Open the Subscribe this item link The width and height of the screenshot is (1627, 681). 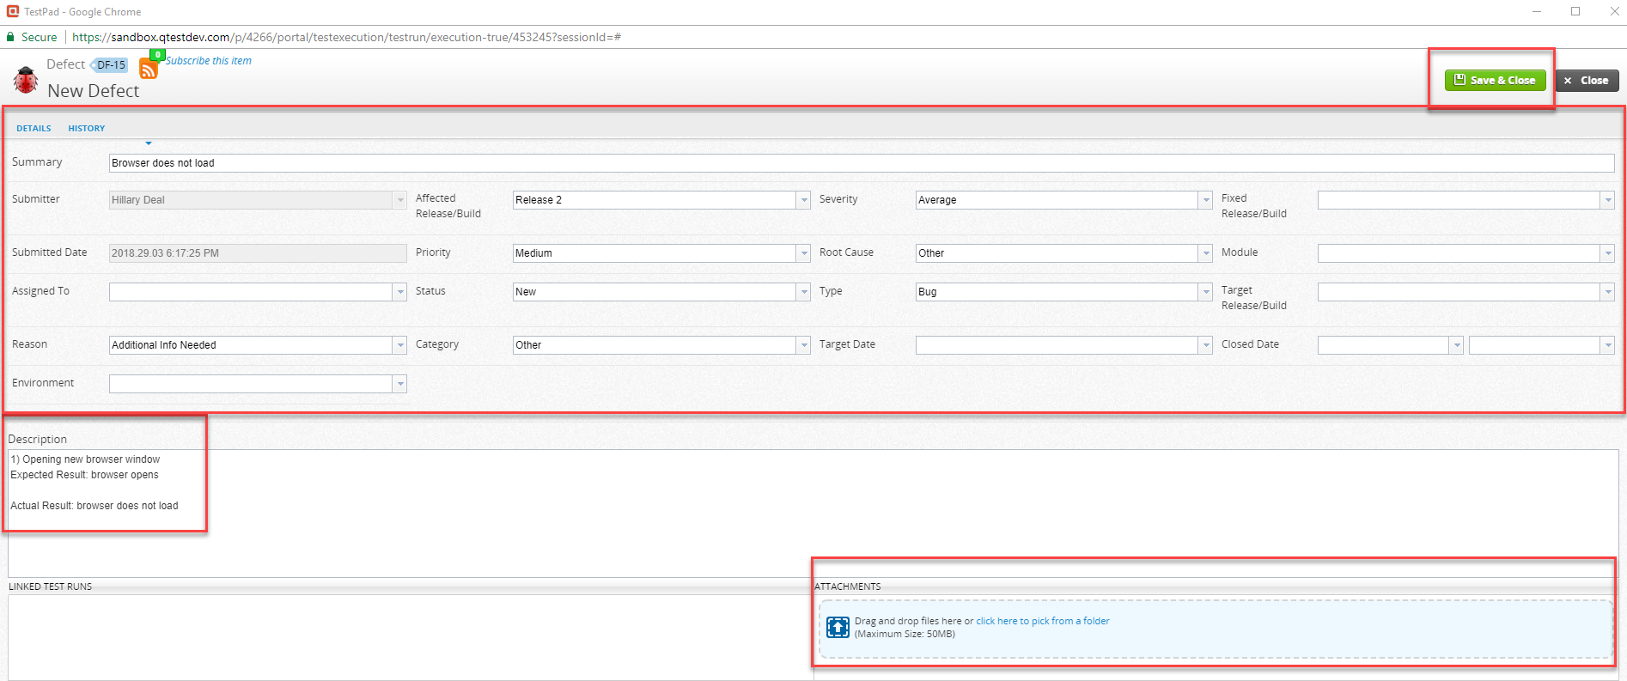[209, 61]
